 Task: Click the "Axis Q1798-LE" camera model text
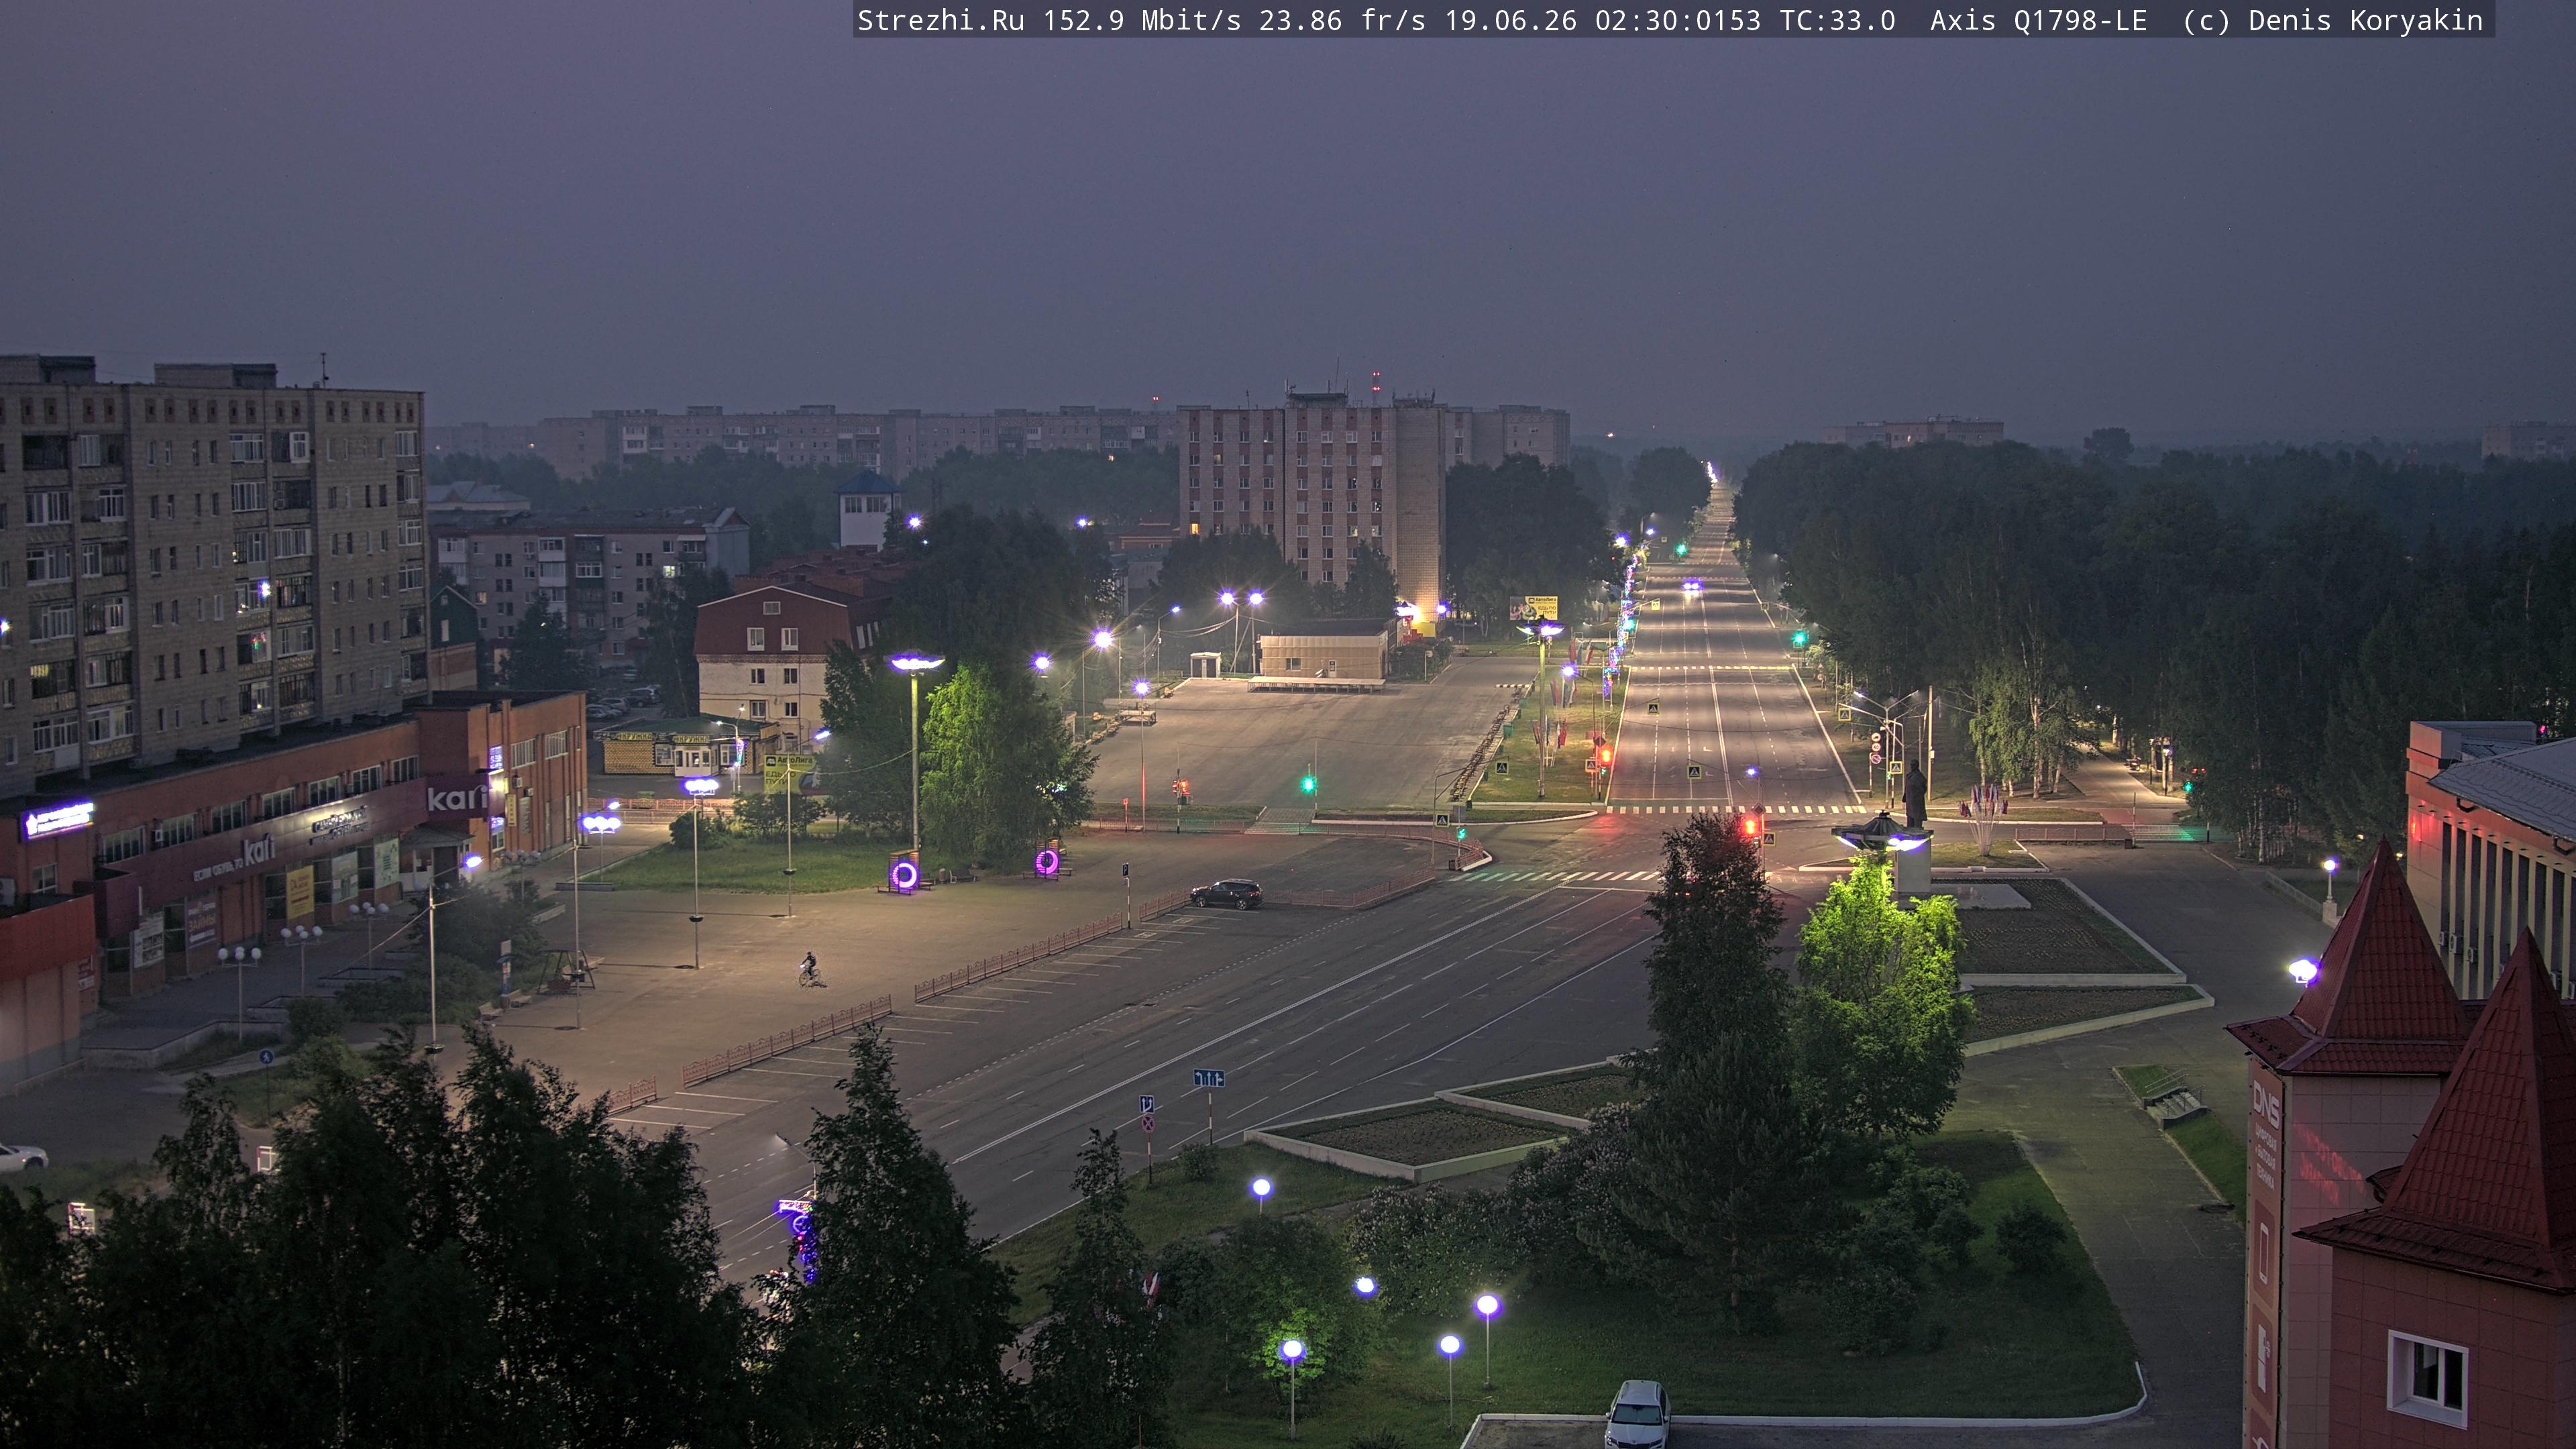pos(2038,21)
